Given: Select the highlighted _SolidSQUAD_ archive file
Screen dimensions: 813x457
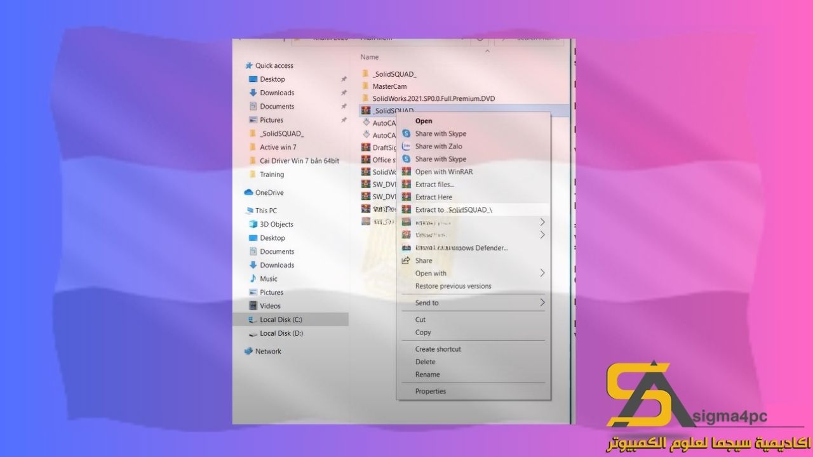Looking at the screenshot, I should [393, 110].
